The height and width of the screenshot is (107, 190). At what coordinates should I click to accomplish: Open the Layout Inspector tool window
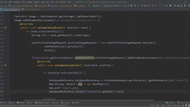click(183, 103)
